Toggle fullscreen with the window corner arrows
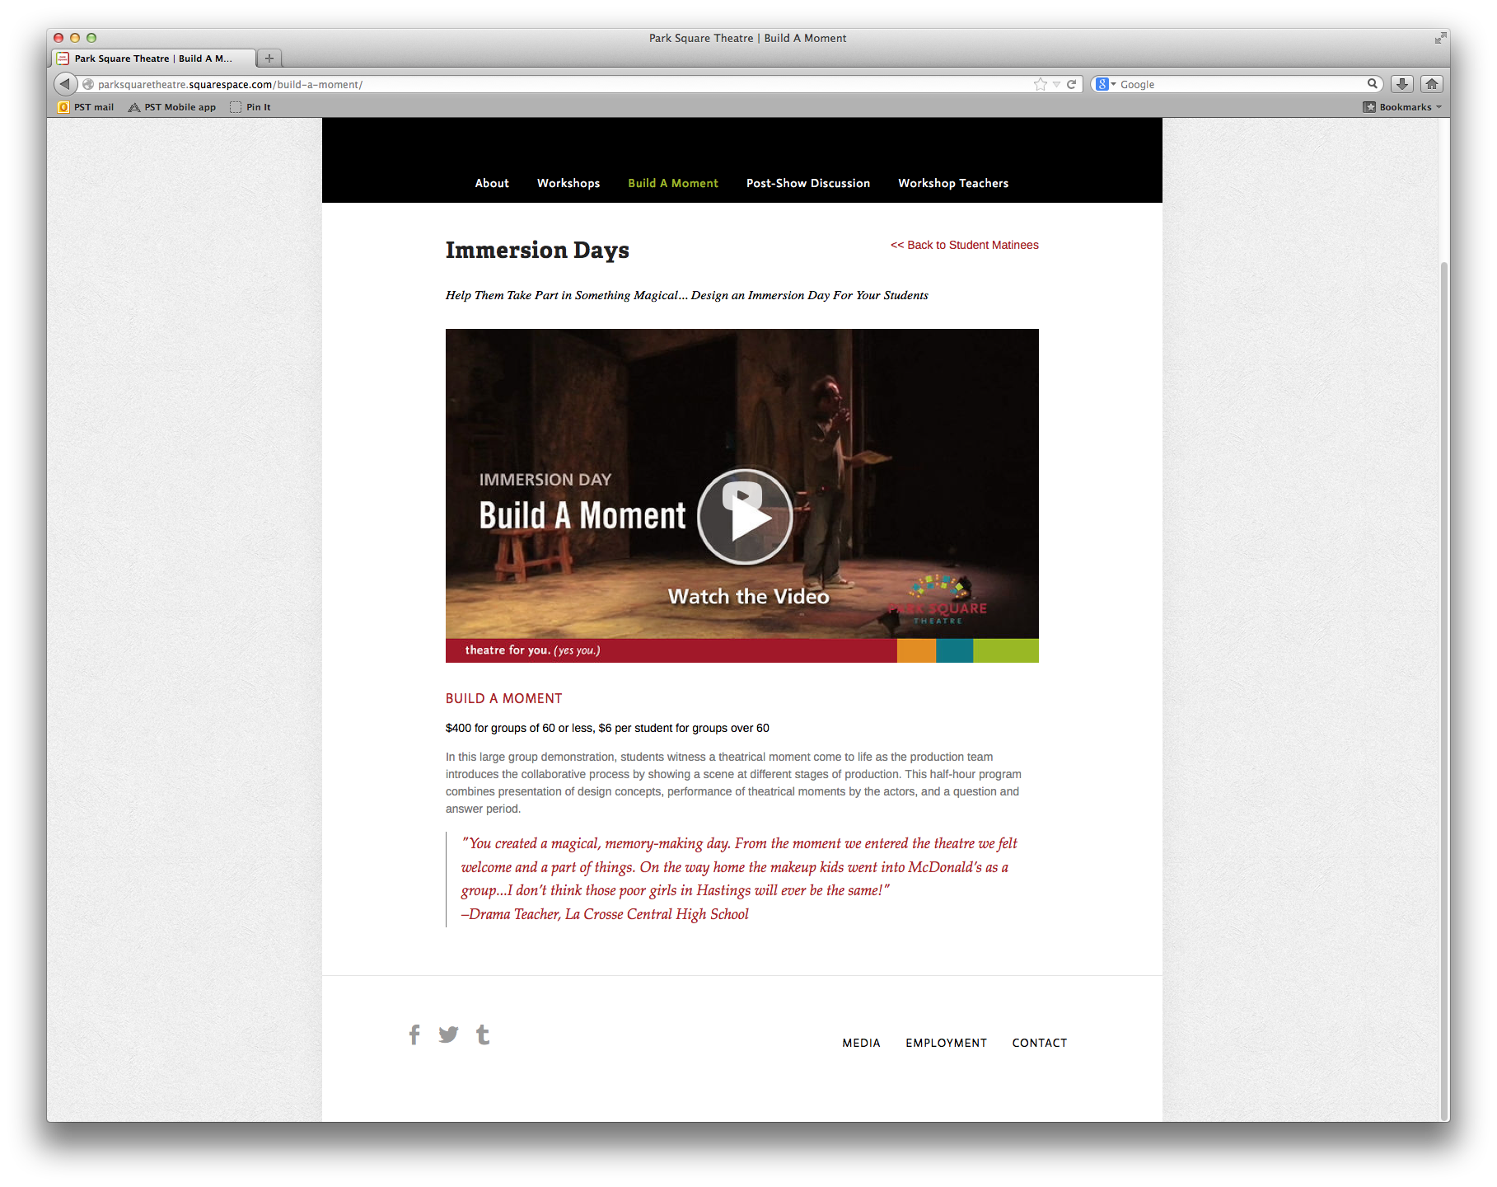The height and width of the screenshot is (1187, 1497). pyautogui.click(x=1440, y=38)
